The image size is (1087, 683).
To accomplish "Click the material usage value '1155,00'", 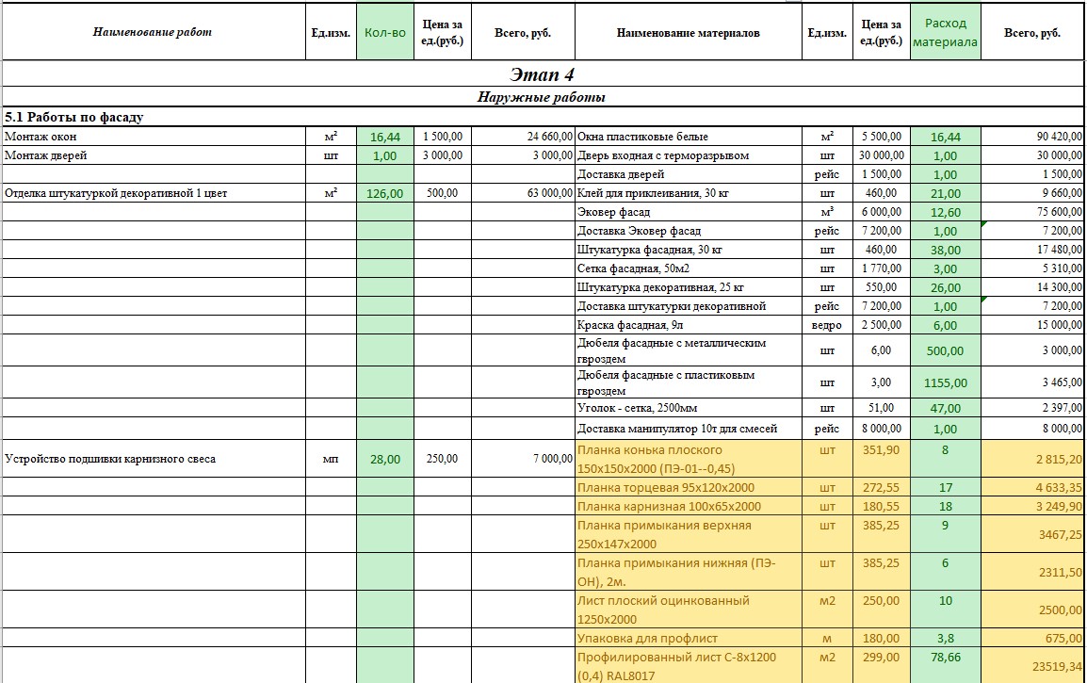I will 945,382.
